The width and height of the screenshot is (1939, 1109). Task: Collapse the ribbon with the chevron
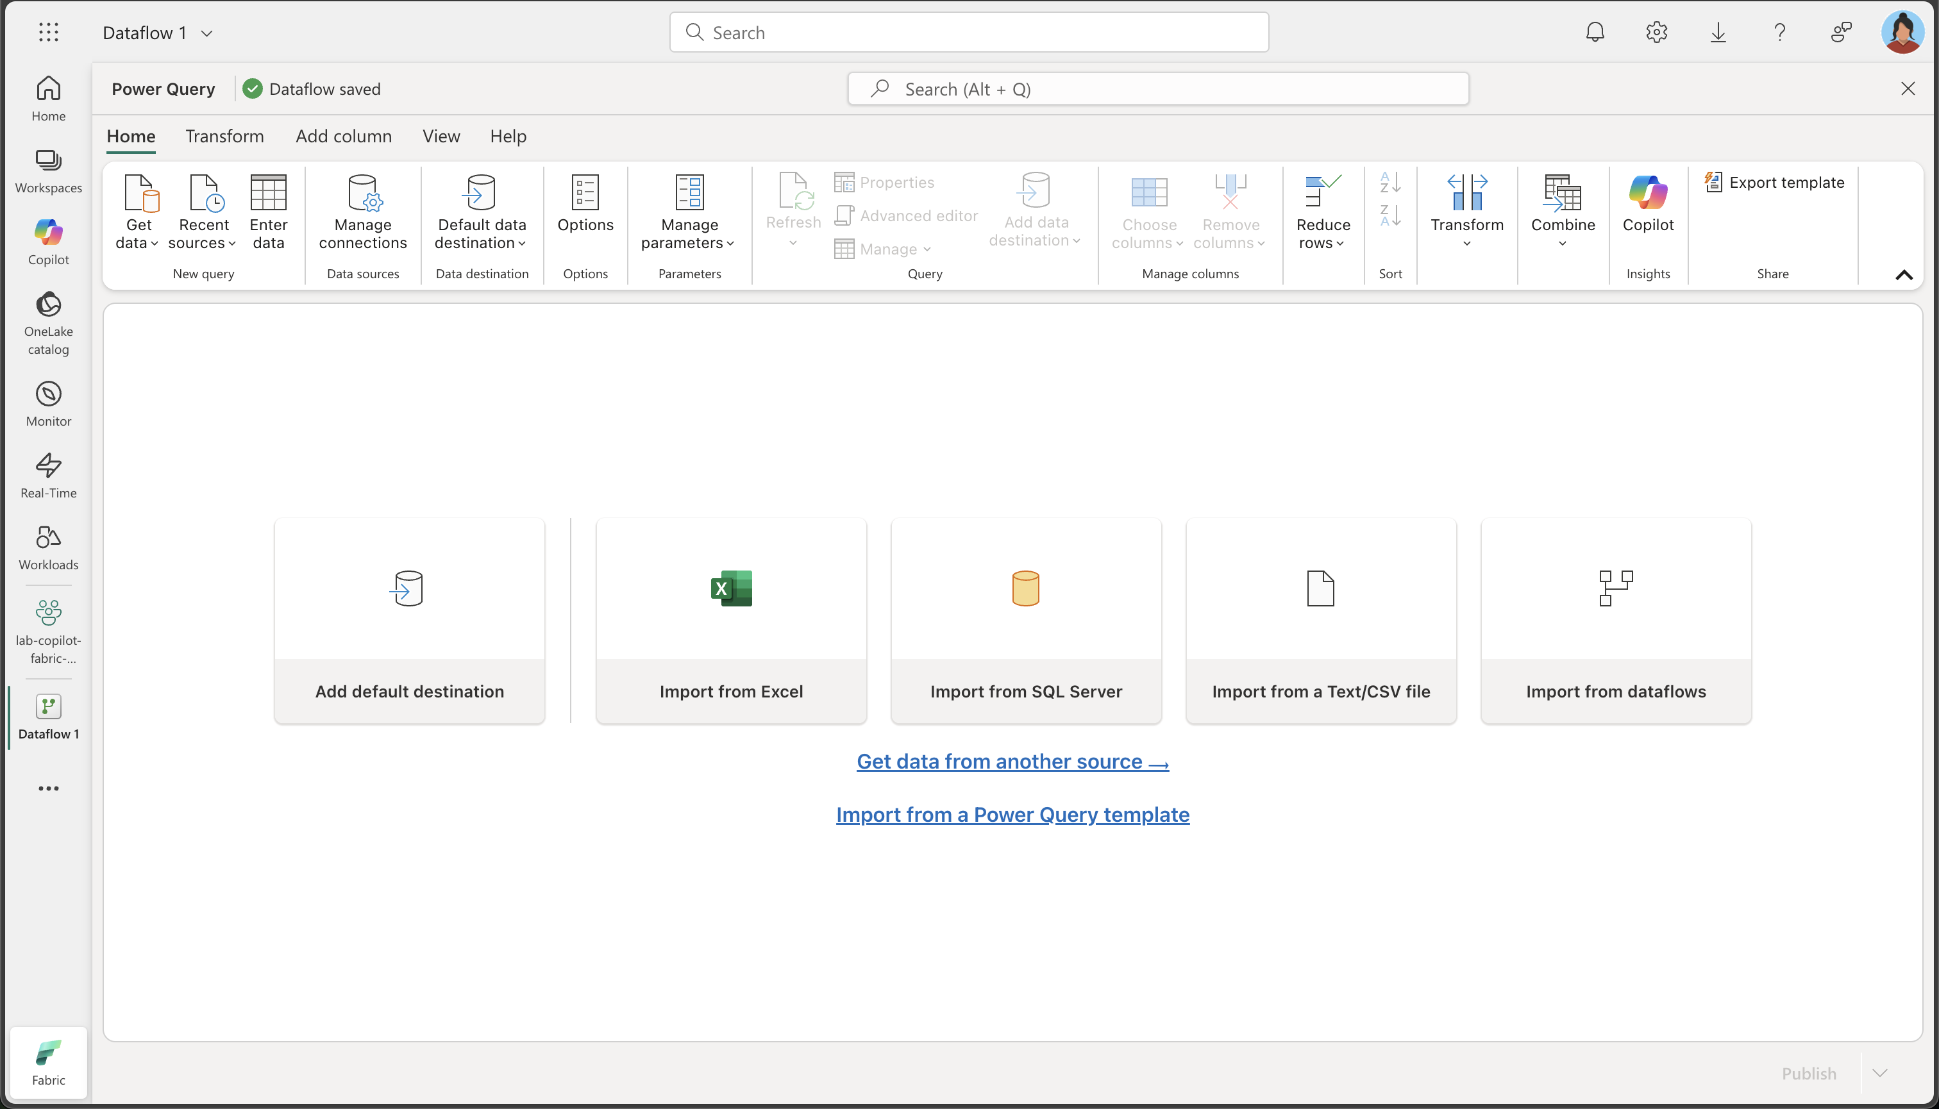pyautogui.click(x=1903, y=275)
